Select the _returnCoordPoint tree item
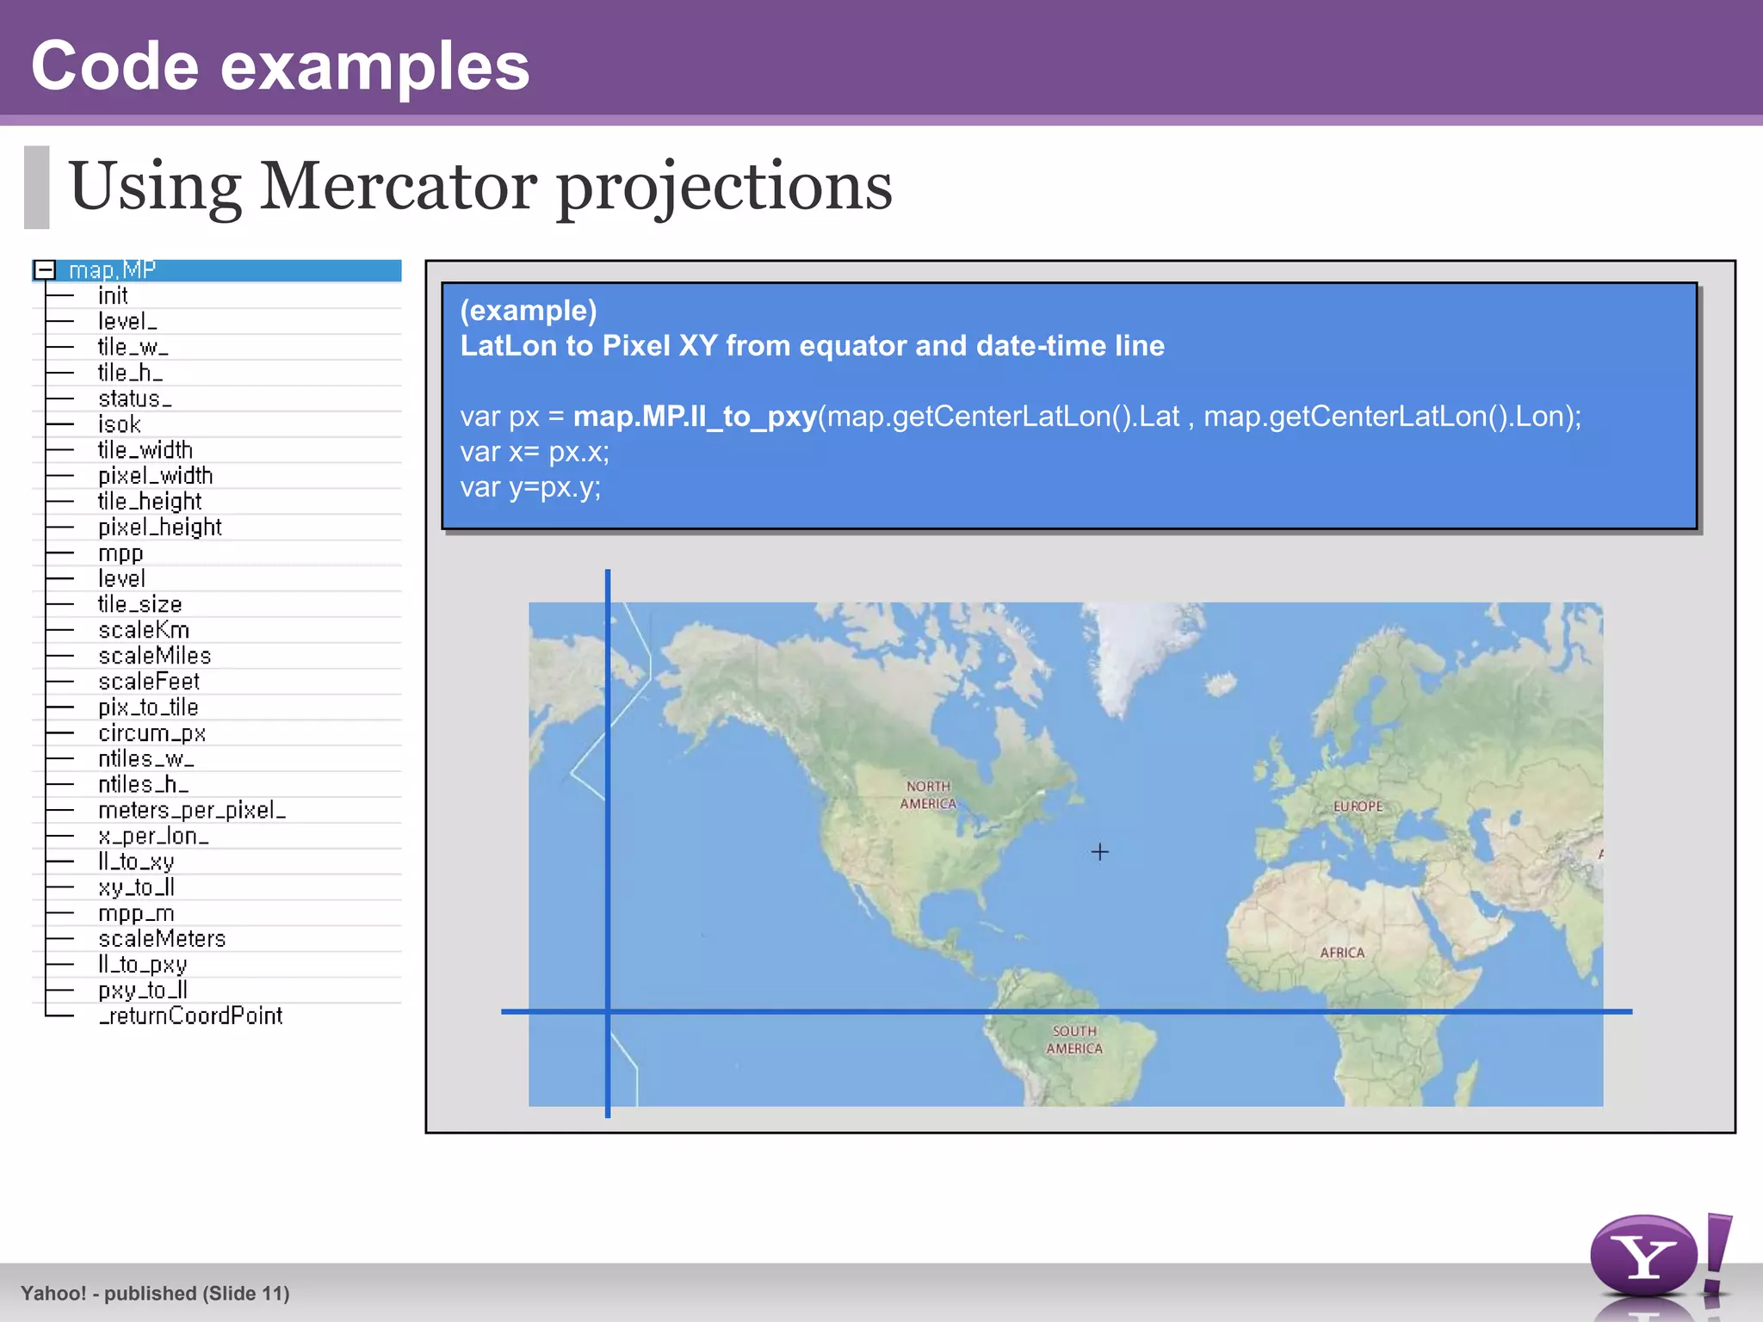The height and width of the screenshot is (1322, 1763). tap(190, 1016)
